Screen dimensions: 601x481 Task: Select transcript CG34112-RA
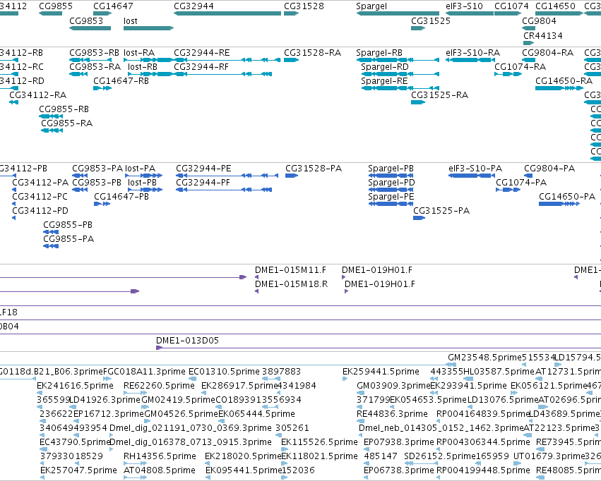click(x=37, y=95)
